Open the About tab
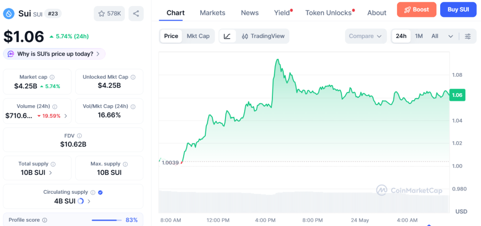Image resolution: width=481 pixels, height=226 pixels. pos(377,13)
